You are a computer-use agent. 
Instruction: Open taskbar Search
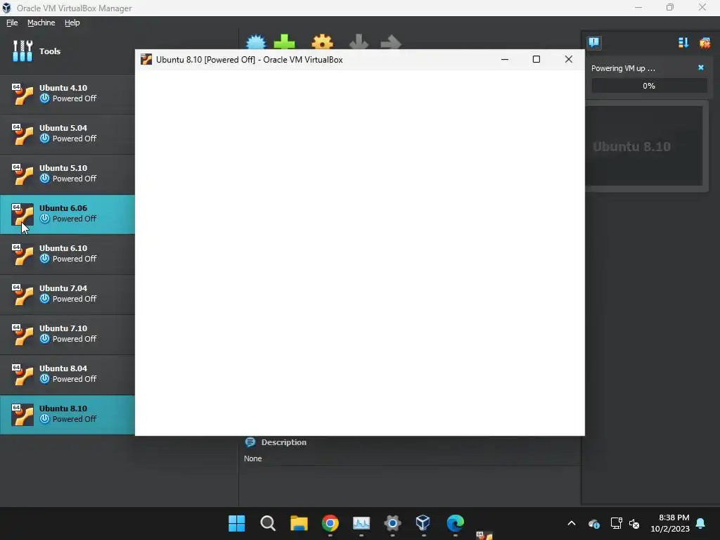point(268,523)
